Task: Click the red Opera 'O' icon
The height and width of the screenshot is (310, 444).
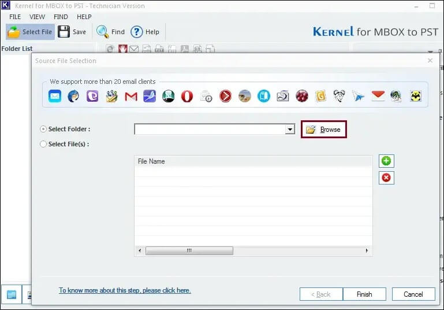Action: coord(187,97)
